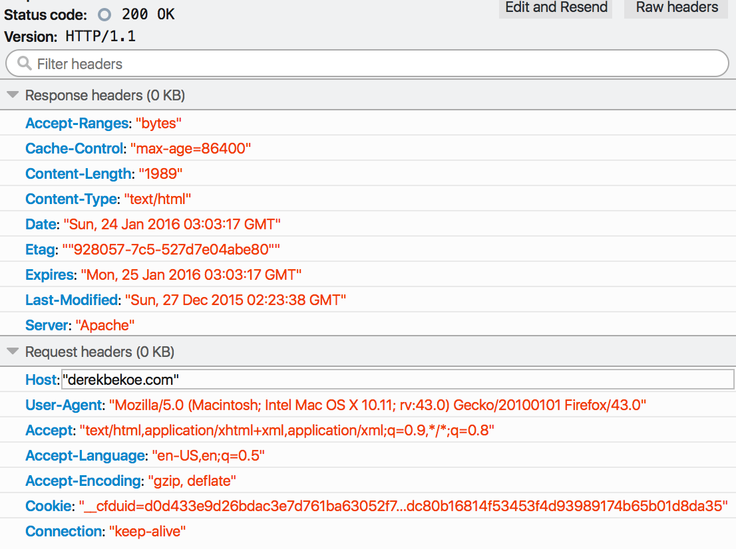Select the Accept header value text
736x549 pixels.
tap(287, 431)
